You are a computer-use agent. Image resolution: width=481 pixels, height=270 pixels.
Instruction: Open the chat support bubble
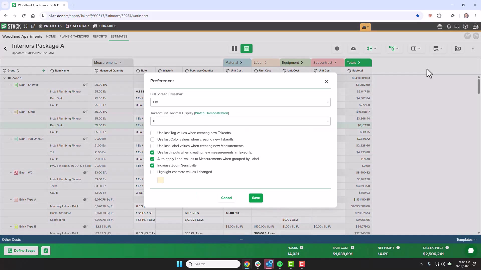click(x=471, y=251)
